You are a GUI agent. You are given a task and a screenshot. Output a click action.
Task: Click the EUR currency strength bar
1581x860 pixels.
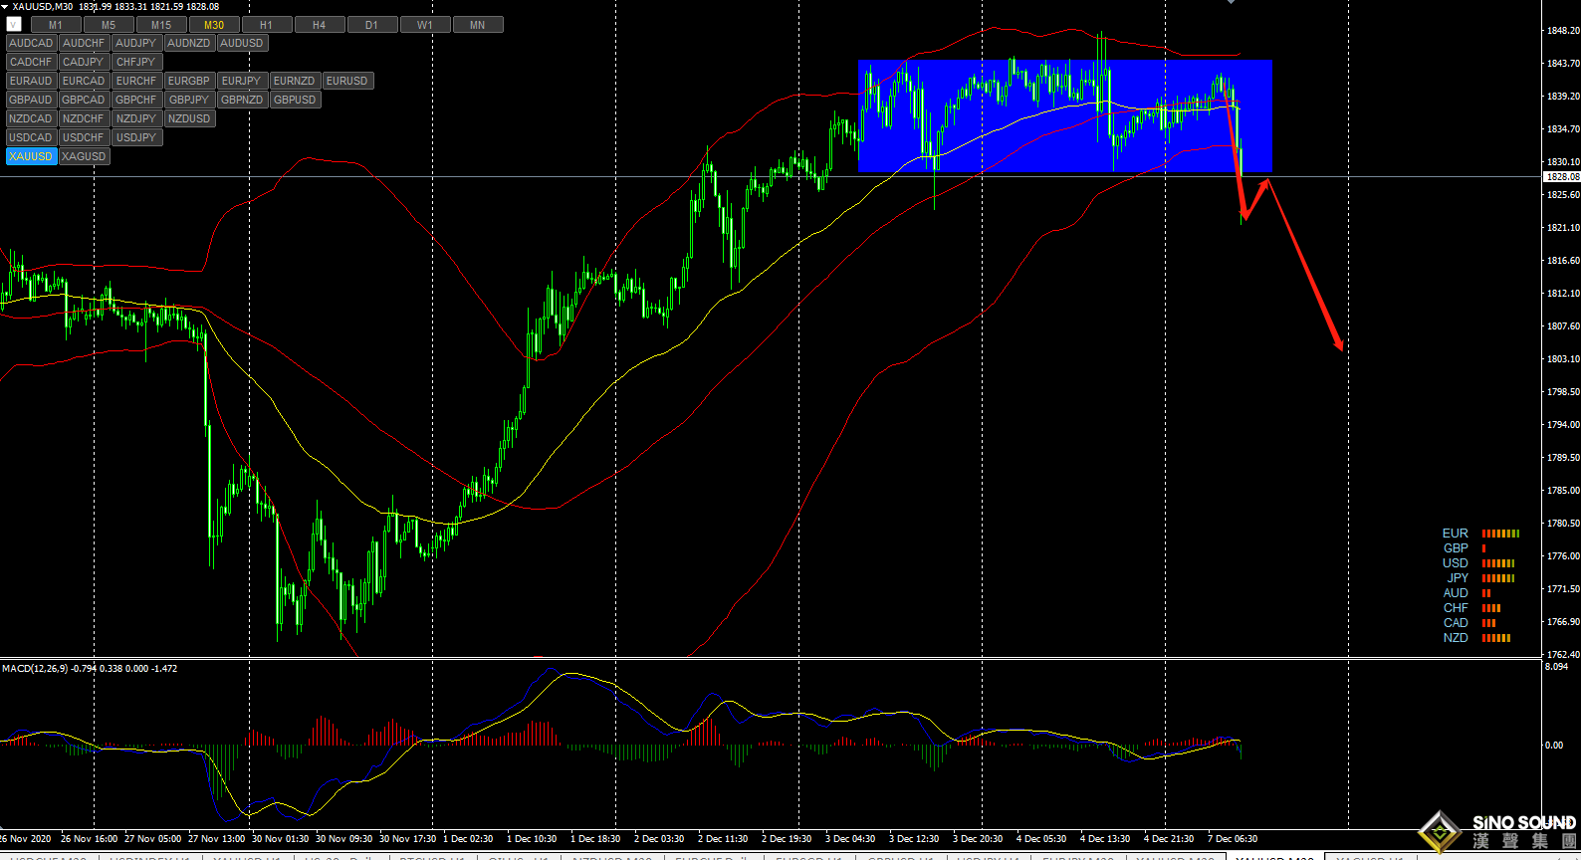[x=1500, y=534]
